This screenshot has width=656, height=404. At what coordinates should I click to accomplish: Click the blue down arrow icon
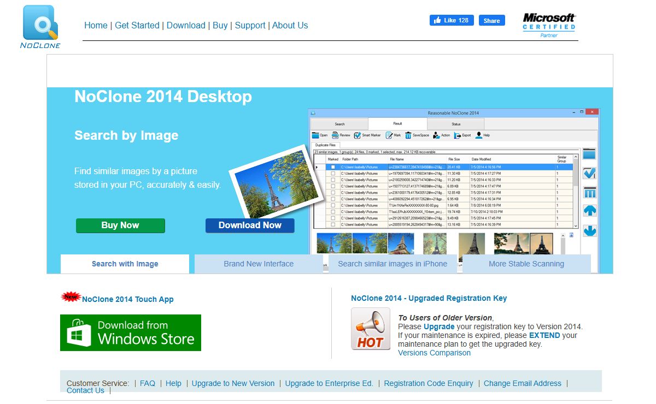point(589,230)
